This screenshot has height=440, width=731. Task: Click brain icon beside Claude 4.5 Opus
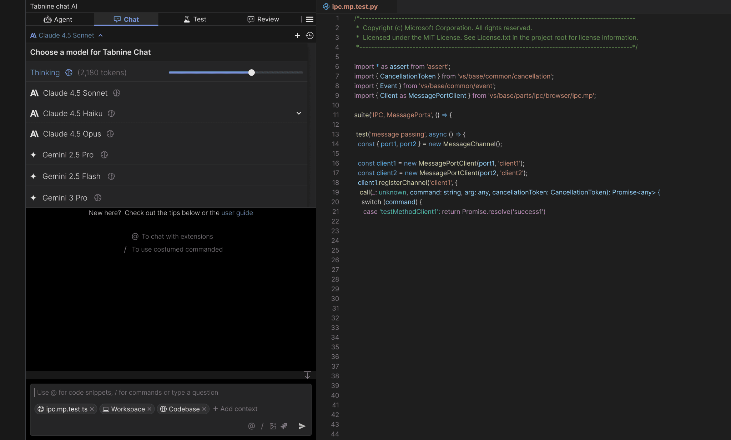(110, 134)
